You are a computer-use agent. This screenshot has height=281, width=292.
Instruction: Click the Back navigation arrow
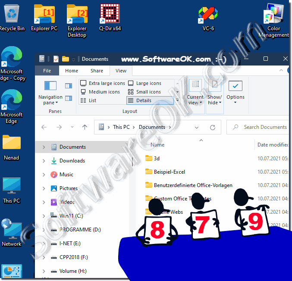coord(44,127)
